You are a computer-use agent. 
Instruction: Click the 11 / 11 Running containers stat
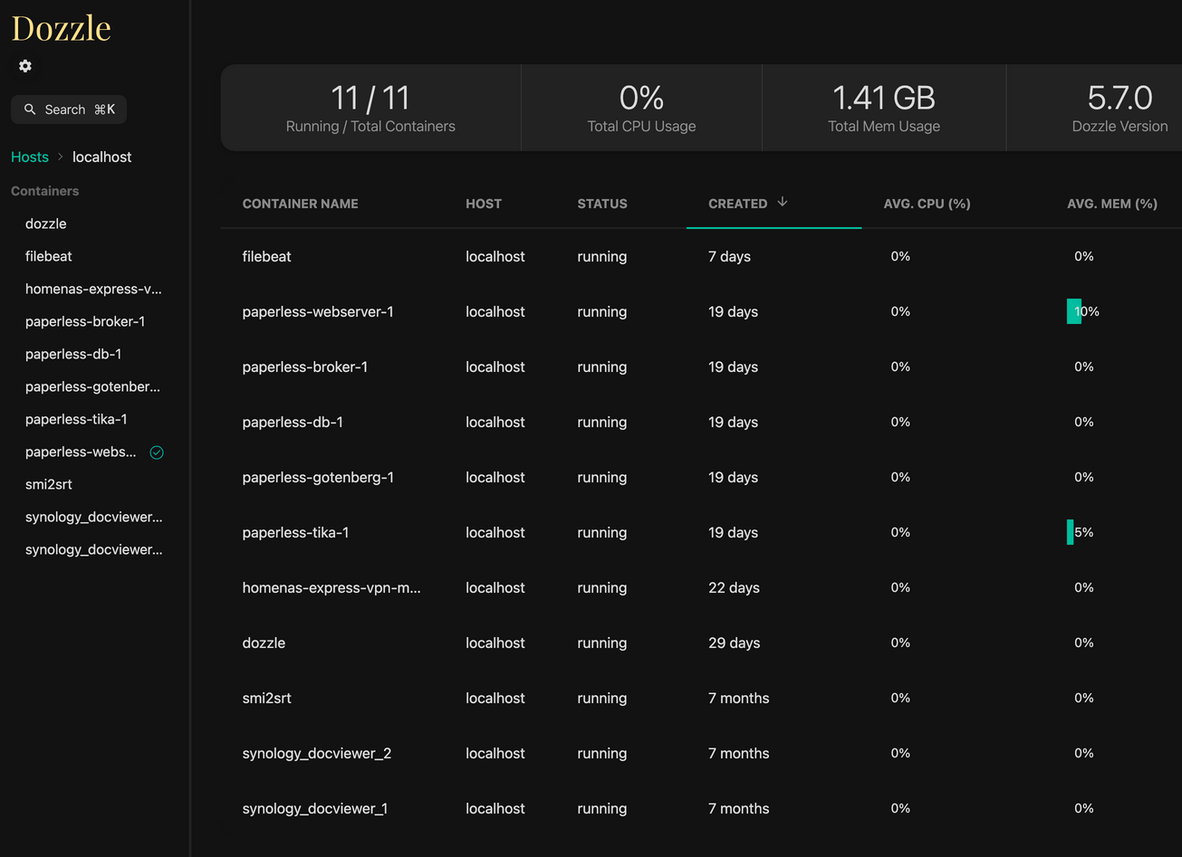pyautogui.click(x=370, y=108)
